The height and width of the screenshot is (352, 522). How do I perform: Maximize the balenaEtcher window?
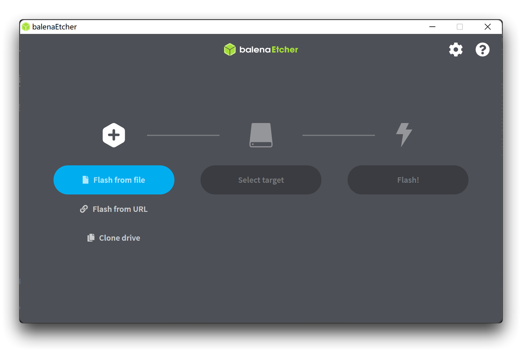pyautogui.click(x=460, y=27)
